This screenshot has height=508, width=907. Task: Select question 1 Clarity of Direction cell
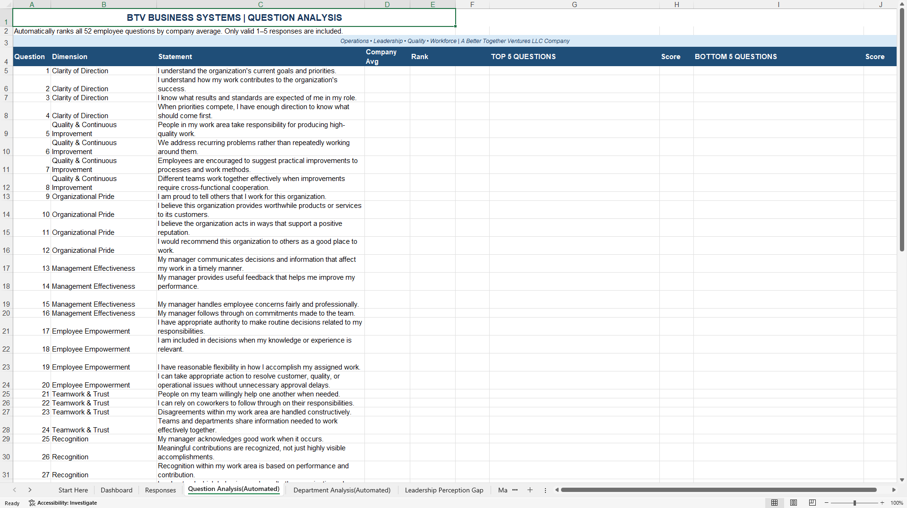104,71
